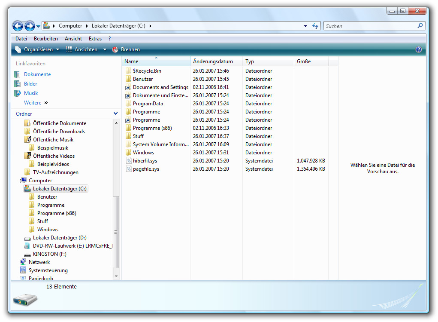Click in the Suchen search field

pos(369,26)
